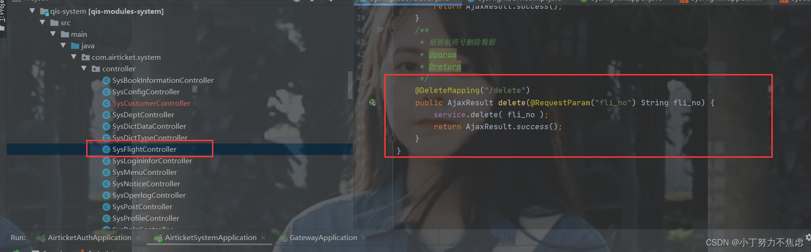811x252 pixels.
Task: Click AjaxResult.success() on line 48
Action: (x=512, y=127)
